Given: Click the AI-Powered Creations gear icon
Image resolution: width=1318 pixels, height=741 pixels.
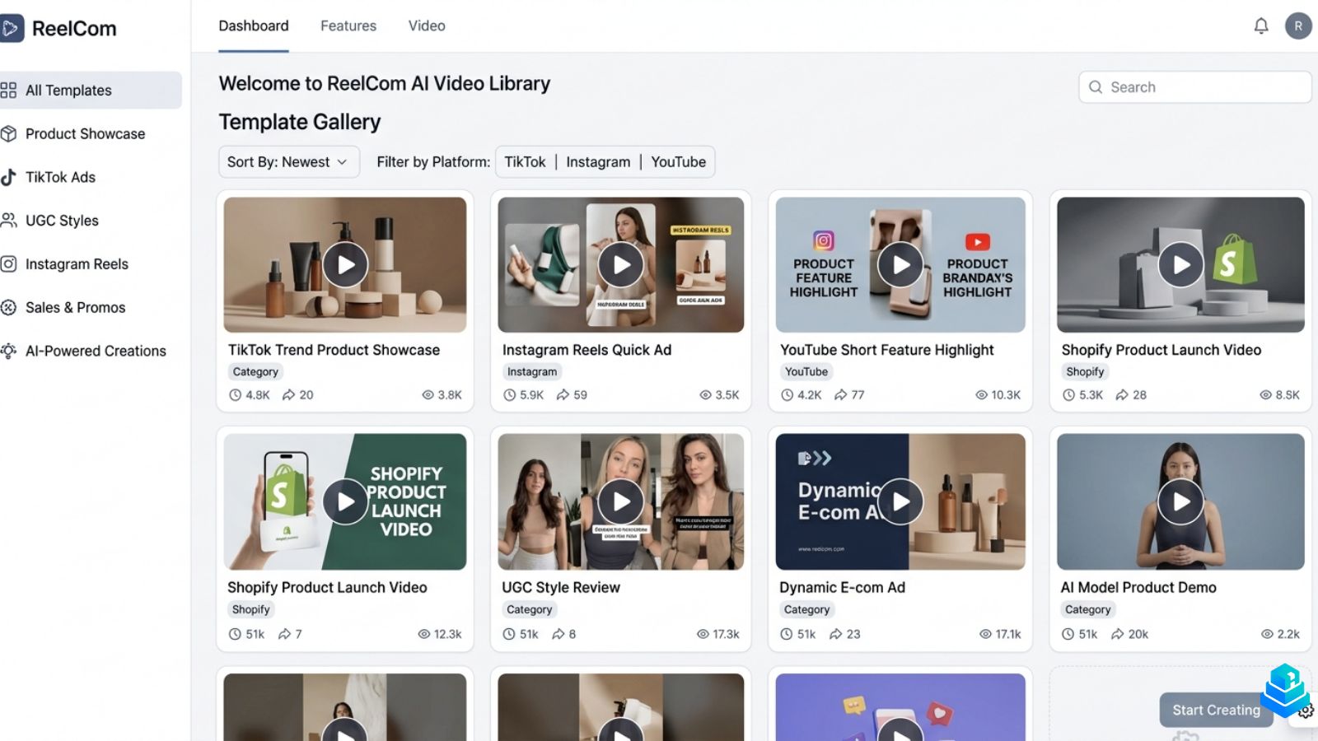Looking at the screenshot, I should (x=8, y=351).
